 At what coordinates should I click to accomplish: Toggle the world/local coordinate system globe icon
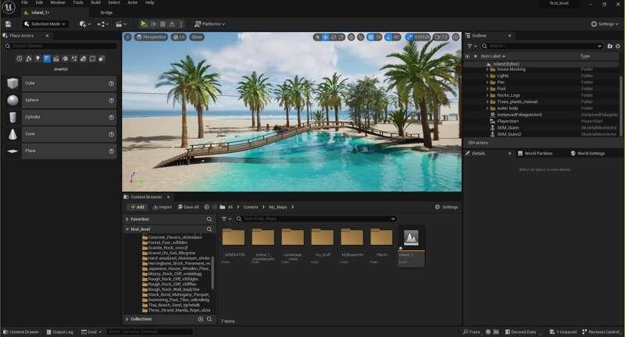pyautogui.click(x=351, y=37)
